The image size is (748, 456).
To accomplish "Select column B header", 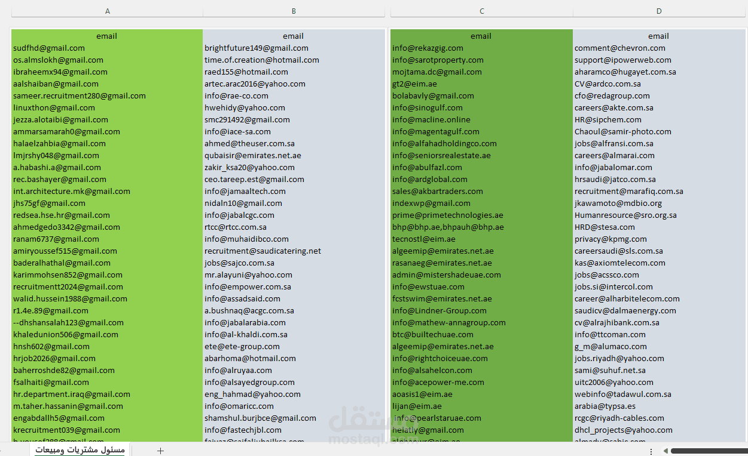I will (294, 11).
